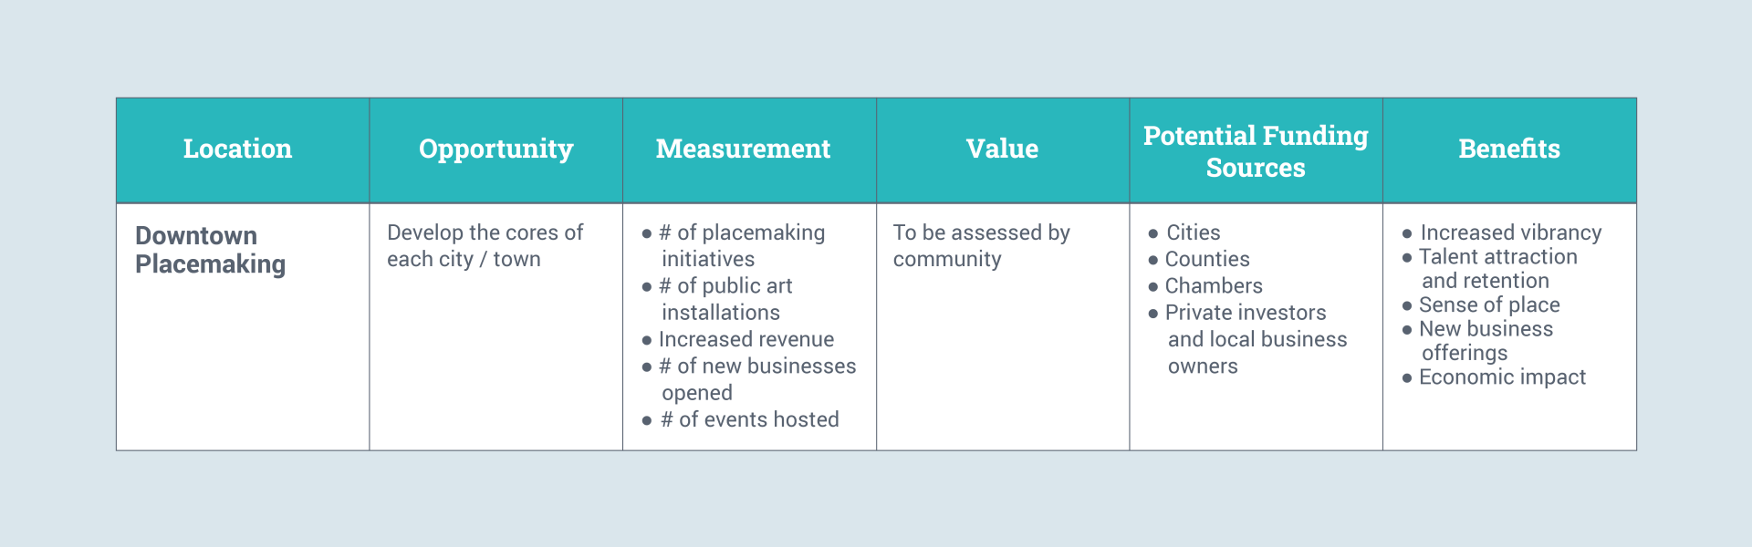Select the Benefits column header

(1509, 149)
